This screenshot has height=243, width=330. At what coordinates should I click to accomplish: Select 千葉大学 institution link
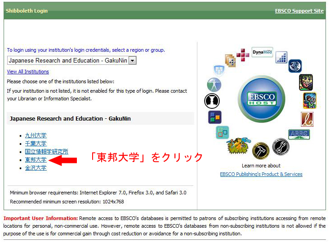point(36,144)
